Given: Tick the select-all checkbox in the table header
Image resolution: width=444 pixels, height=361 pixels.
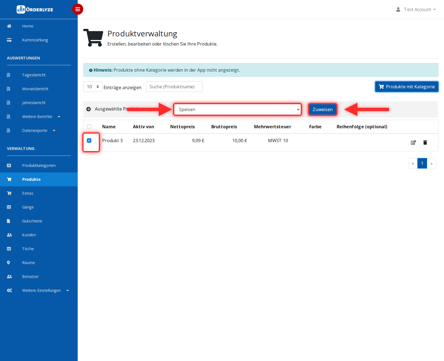Looking at the screenshot, I should point(89,127).
